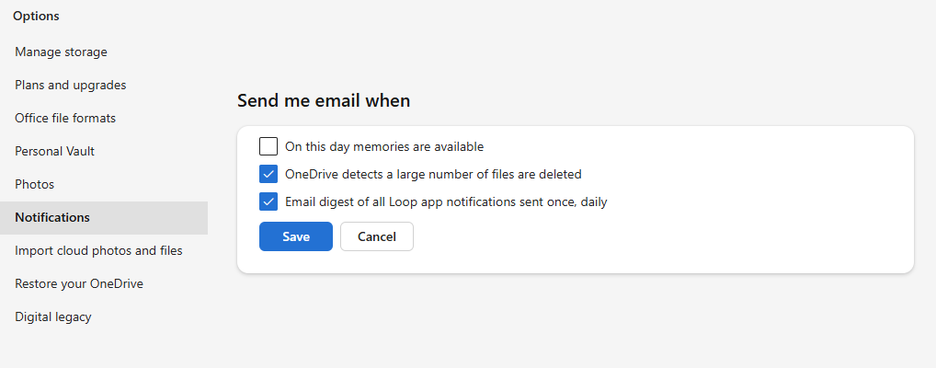Viewport: 936px width, 368px height.
Task: Select Office file formats in sidebar
Action: [x=64, y=118]
